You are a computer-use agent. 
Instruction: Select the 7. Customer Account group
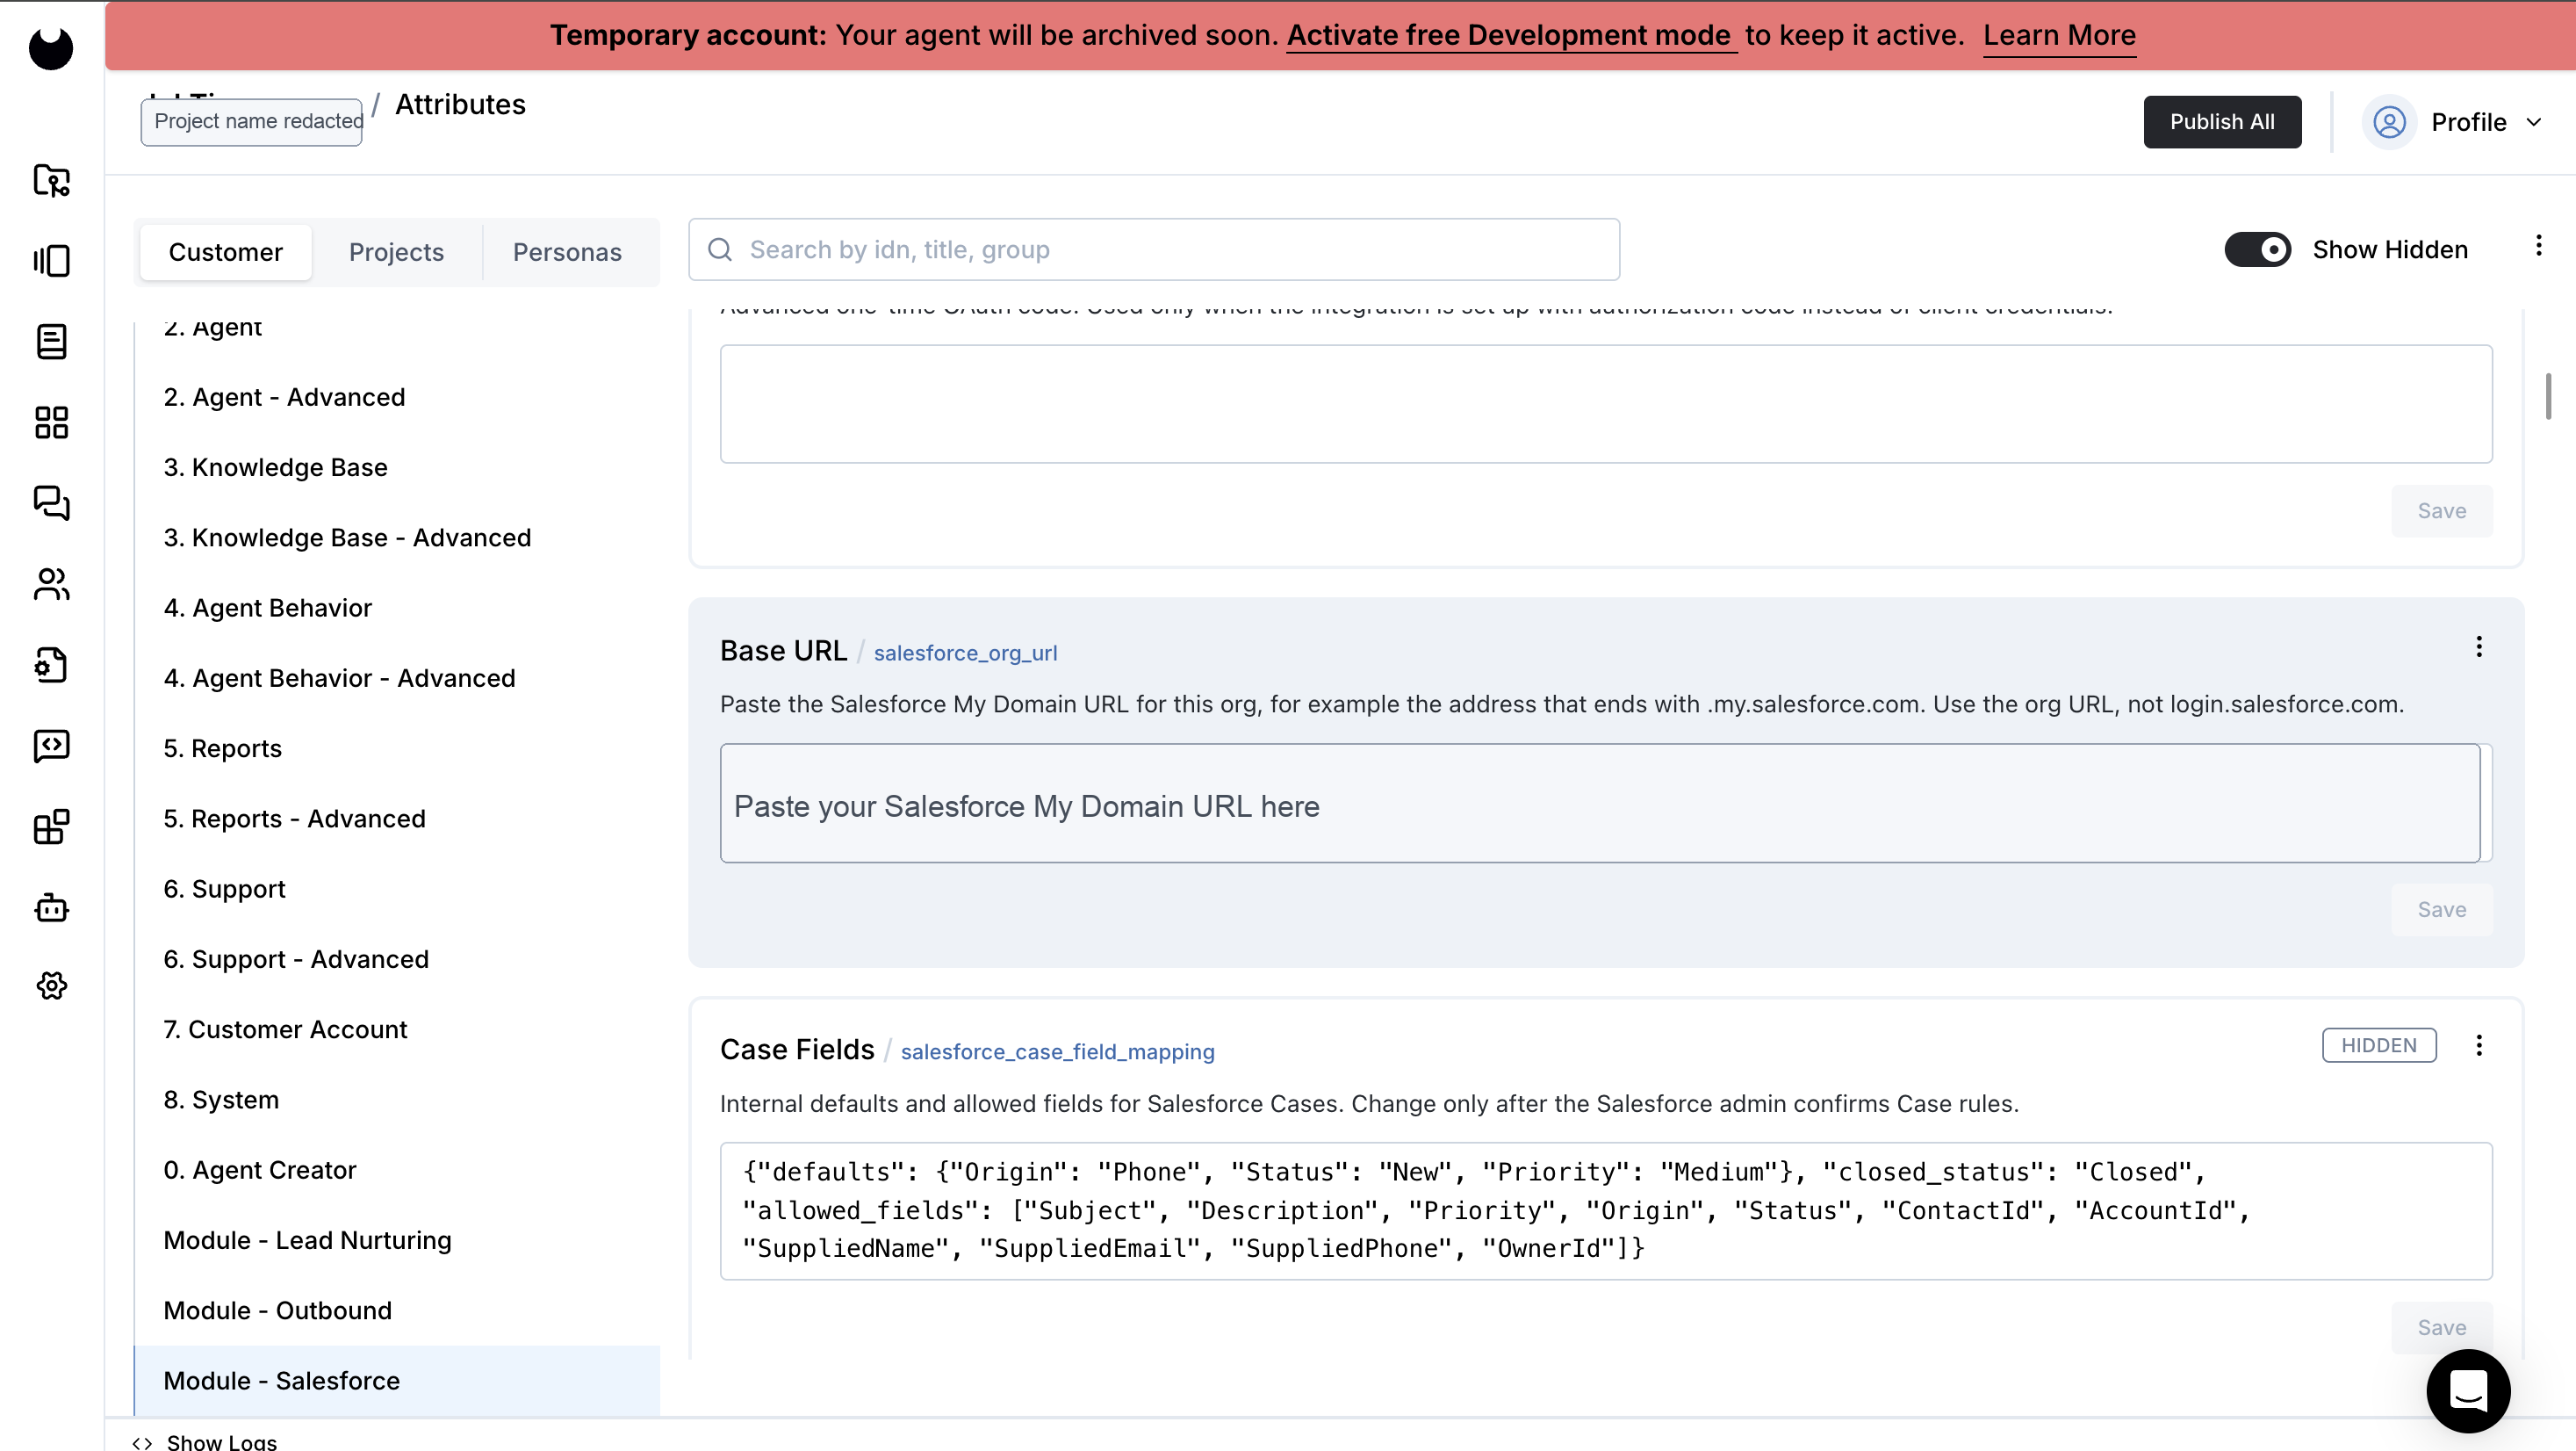(397, 1029)
